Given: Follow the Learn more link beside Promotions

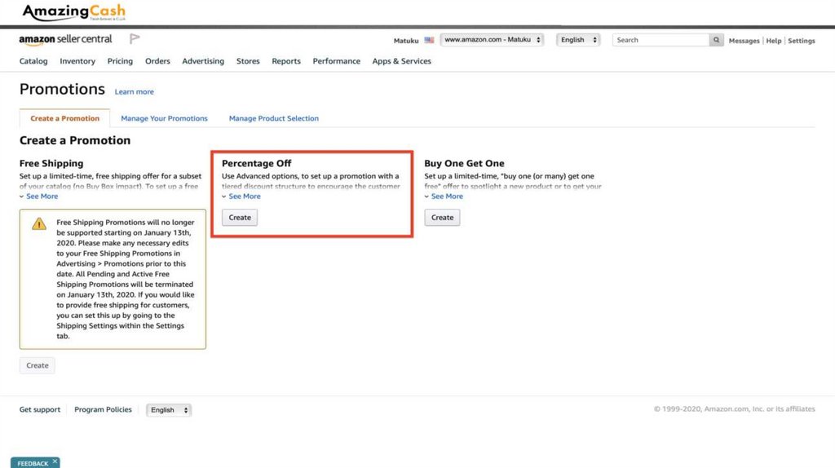Looking at the screenshot, I should [x=135, y=91].
